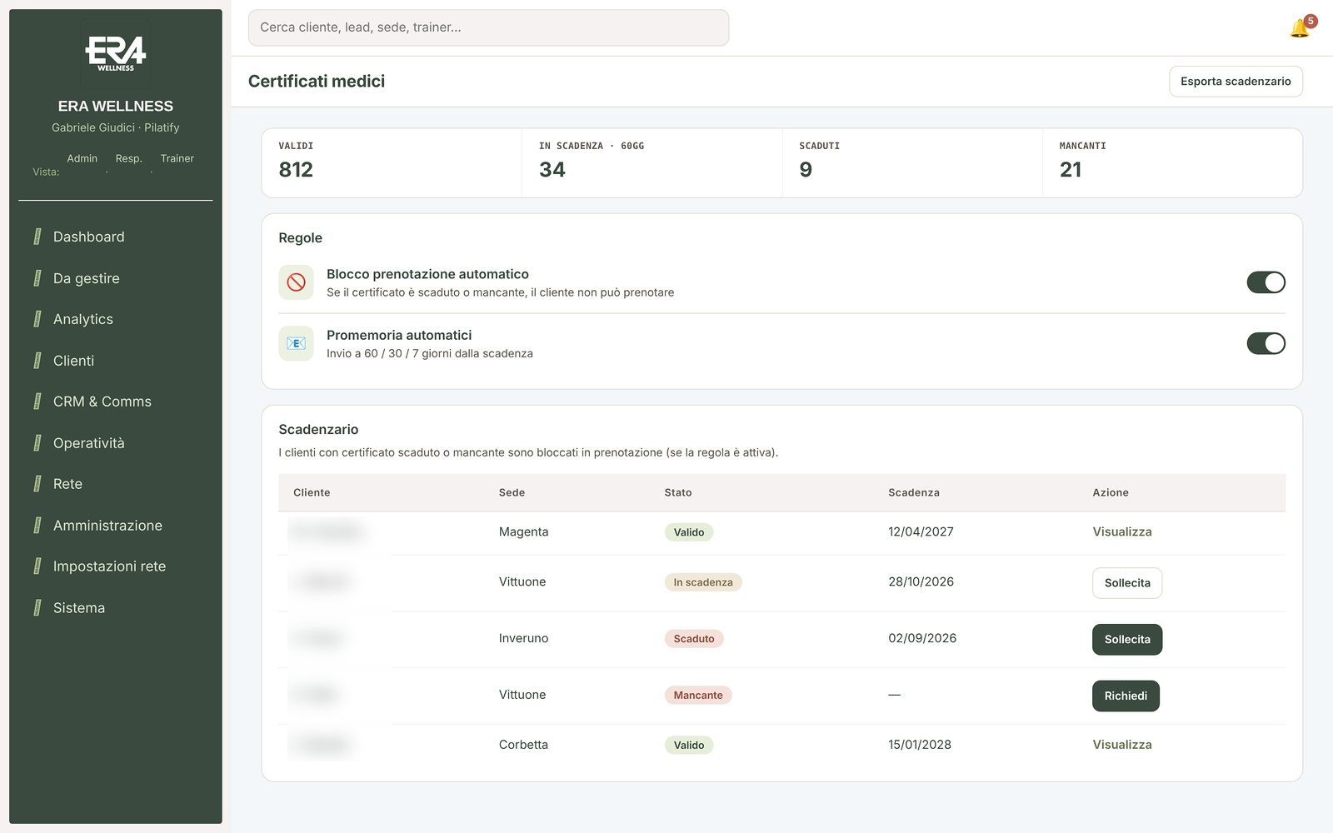This screenshot has width=1333, height=833.
Task: Click the icon beside CRM & Comms
Action: (37, 402)
